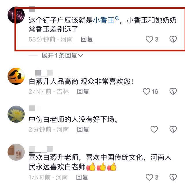The width and height of the screenshot is (185, 185).
Task: Reply to the 2分钟前 河南 comment
Action: [x=83, y=129]
